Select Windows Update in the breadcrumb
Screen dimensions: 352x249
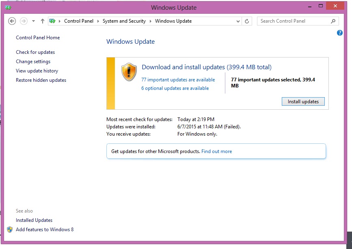click(x=173, y=21)
